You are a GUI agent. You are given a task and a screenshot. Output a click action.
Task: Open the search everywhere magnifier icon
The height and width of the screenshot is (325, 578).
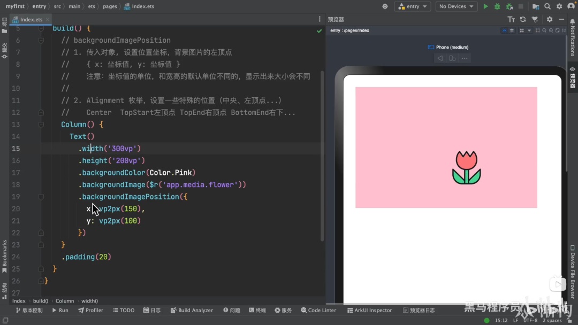coord(547,6)
